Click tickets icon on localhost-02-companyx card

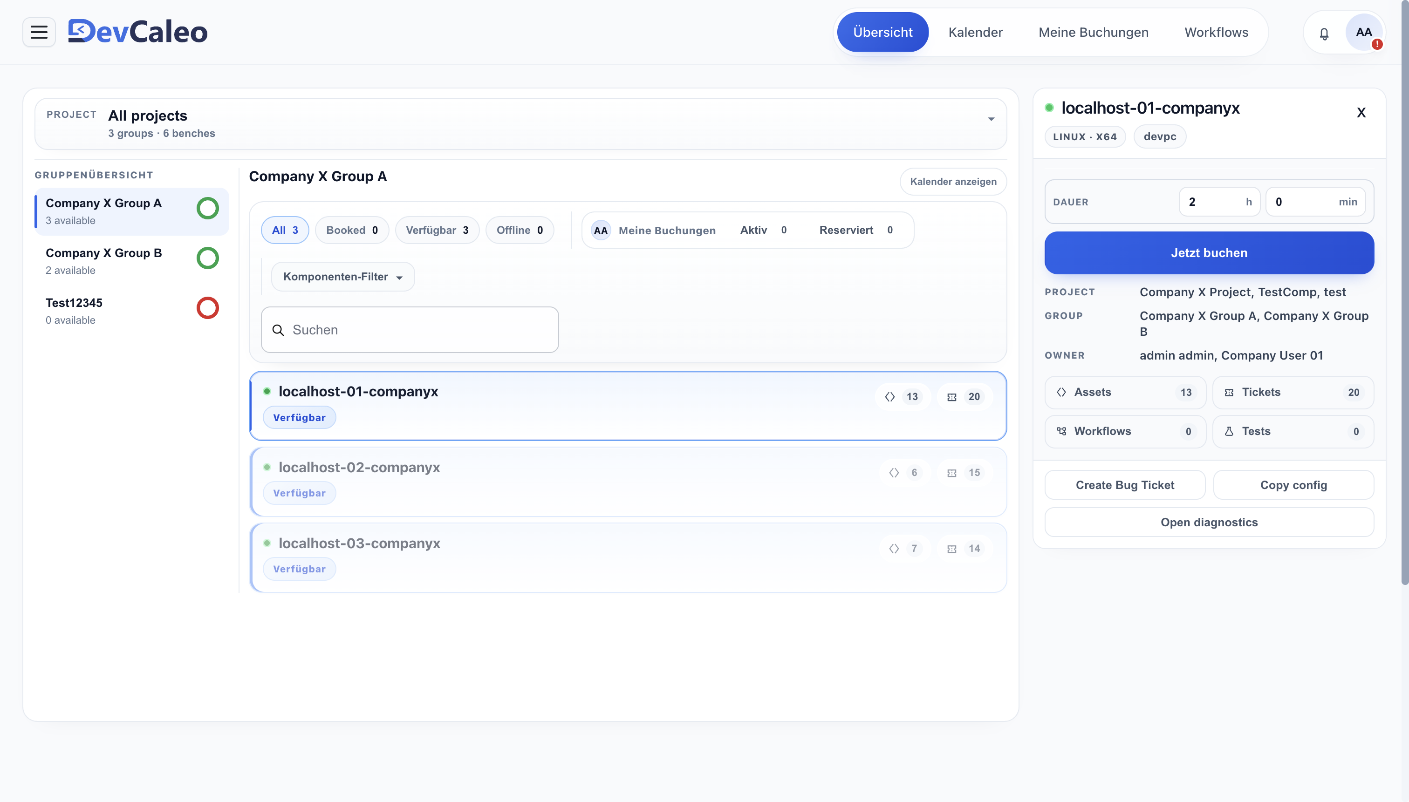pyautogui.click(x=951, y=473)
